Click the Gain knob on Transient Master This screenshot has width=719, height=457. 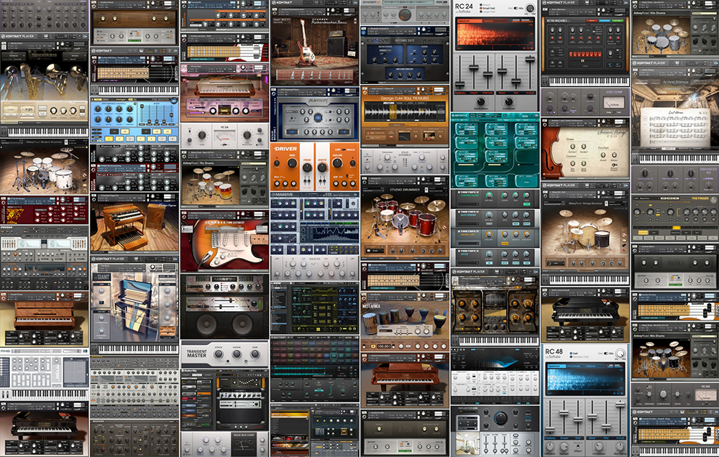(x=255, y=354)
